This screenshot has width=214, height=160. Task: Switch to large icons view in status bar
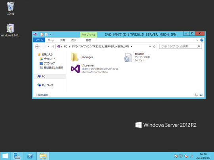[x=201, y=95]
